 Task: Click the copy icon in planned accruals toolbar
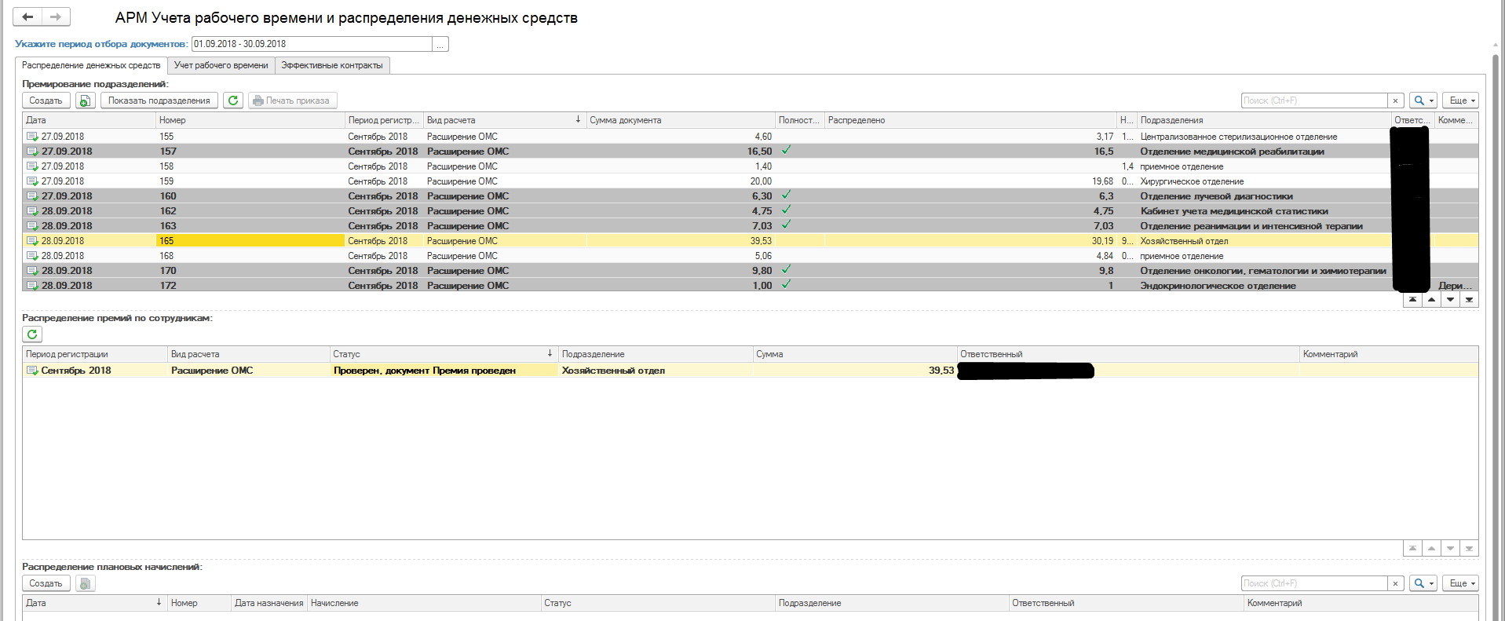85,583
